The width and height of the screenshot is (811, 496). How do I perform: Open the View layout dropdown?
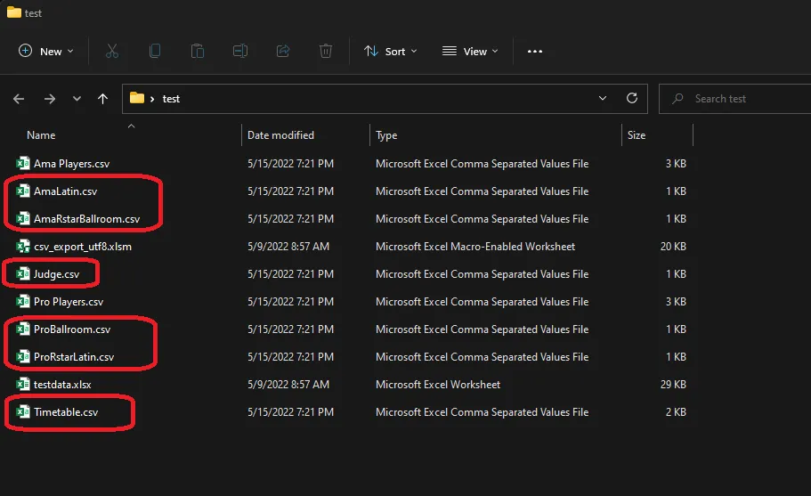point(470,52)
